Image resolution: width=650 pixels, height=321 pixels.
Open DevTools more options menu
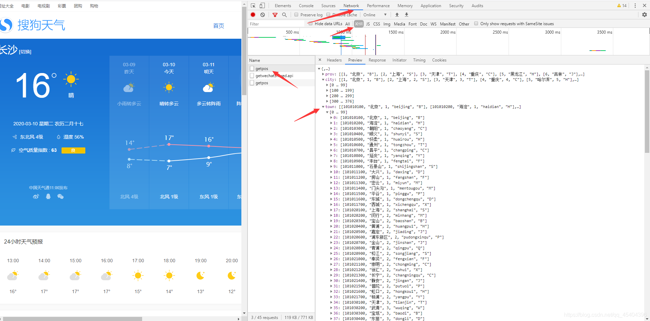tap(635, 5)
